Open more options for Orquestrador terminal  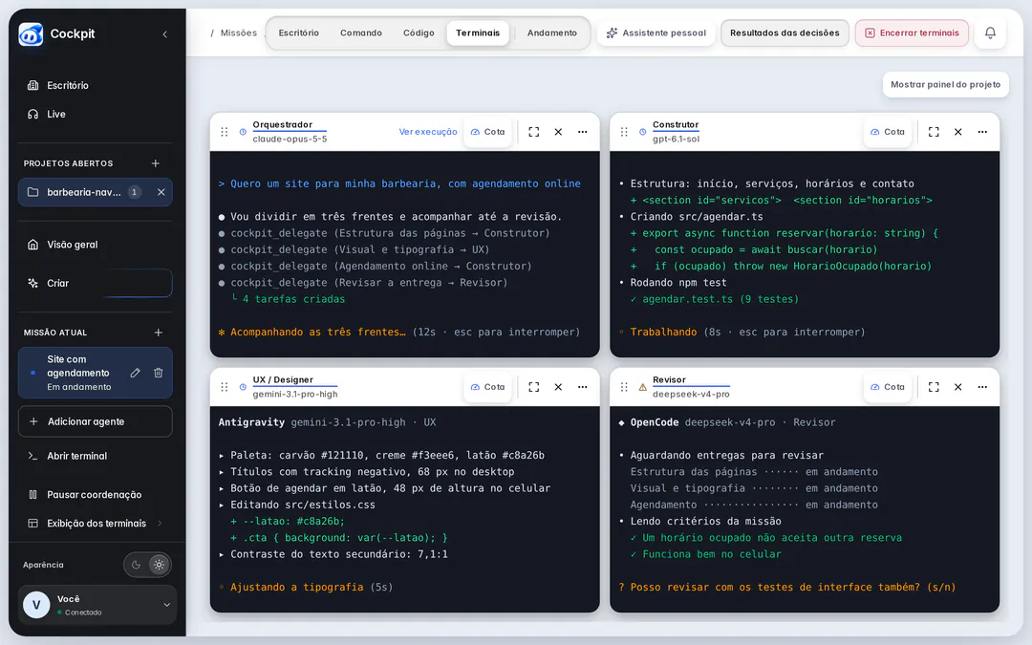coord(583,132)
